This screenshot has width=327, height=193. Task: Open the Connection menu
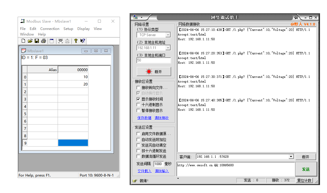click(50, 28)
